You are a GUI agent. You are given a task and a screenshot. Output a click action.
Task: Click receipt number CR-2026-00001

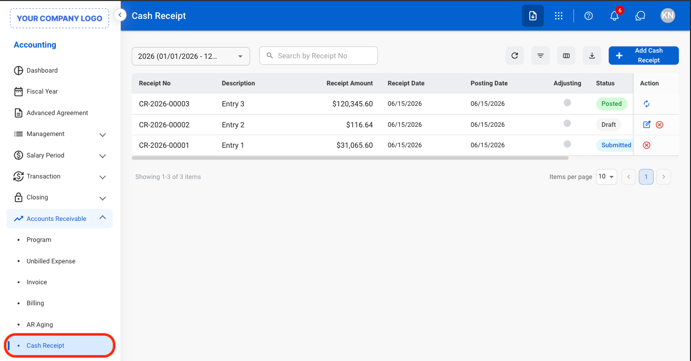click(164, 145)
